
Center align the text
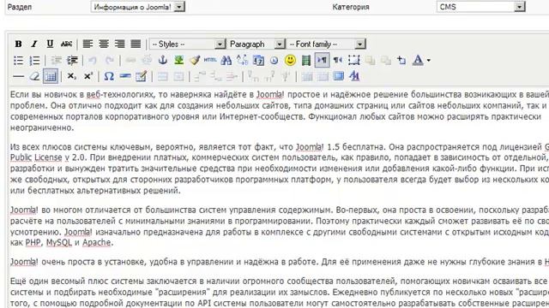click(104, 44)
